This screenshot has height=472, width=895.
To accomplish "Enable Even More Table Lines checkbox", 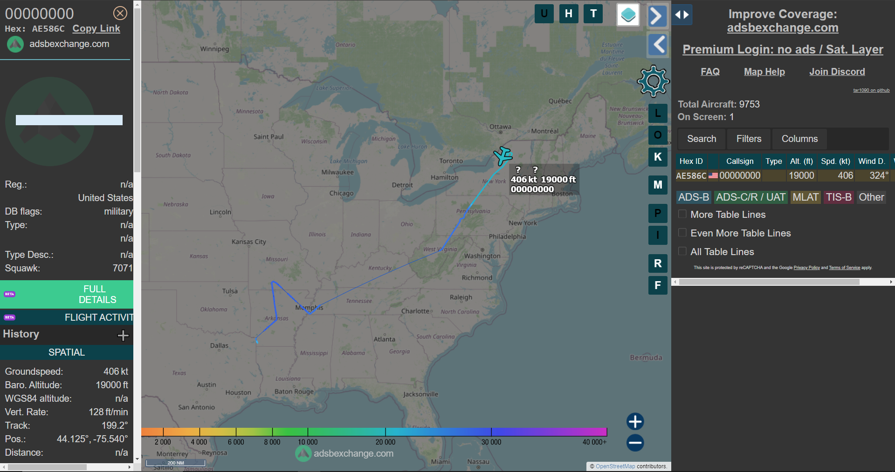I will (682, 233).
